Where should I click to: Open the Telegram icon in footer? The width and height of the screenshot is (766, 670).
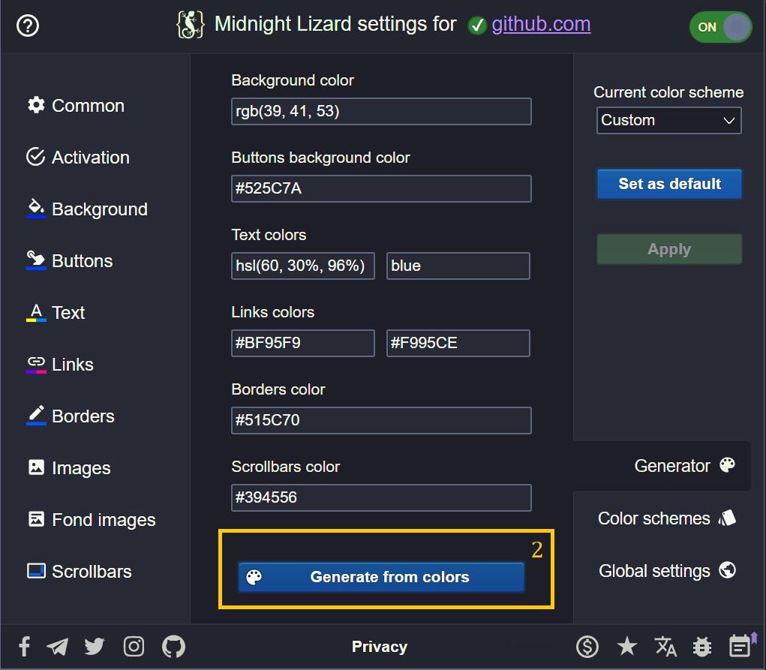point(58,647)
